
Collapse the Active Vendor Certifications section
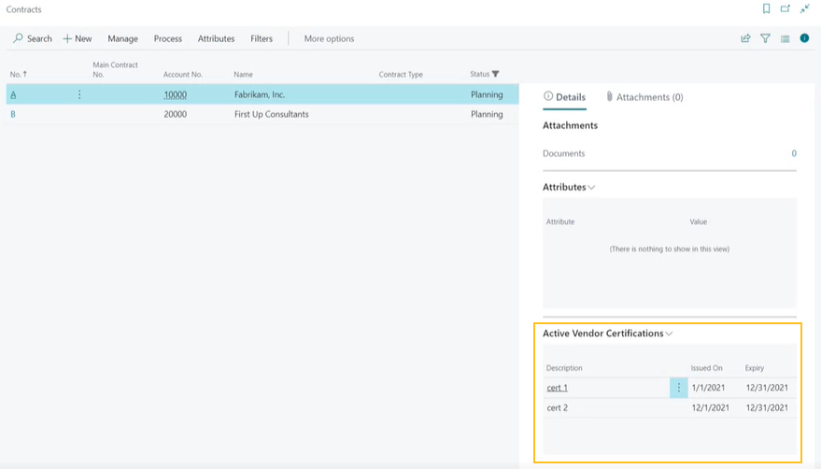pos(669,334)
